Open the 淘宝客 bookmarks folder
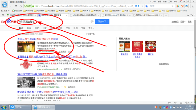This screenshot has width=196, height=110. coord(60,11)
